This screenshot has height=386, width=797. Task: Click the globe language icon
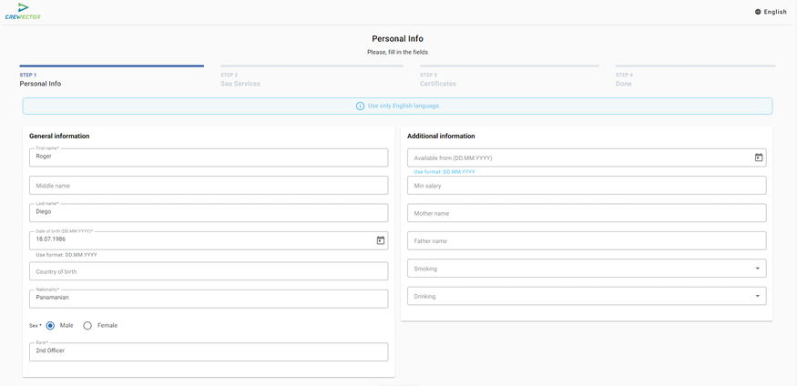click(x=758, y=12)
